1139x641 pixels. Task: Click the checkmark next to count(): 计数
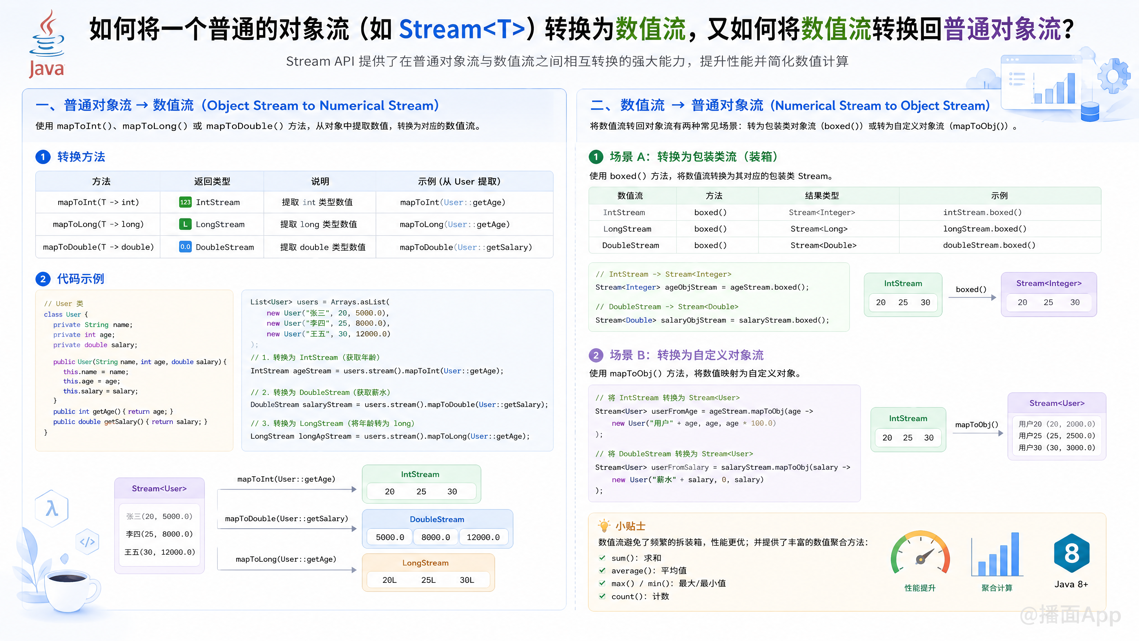pos(602,596)
